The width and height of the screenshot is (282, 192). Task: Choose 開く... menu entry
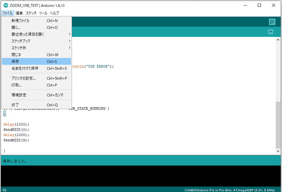point(37,28)
